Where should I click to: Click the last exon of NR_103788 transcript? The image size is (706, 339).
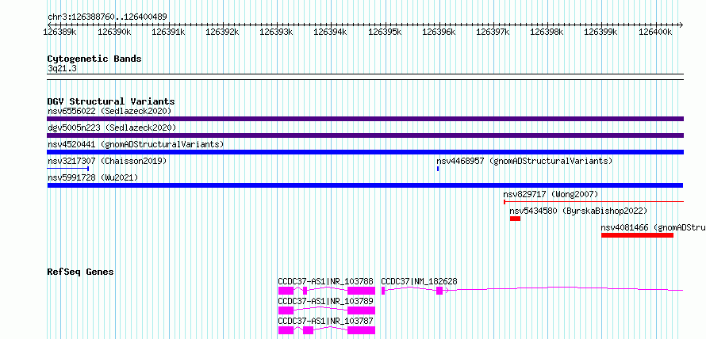(361, 291)
